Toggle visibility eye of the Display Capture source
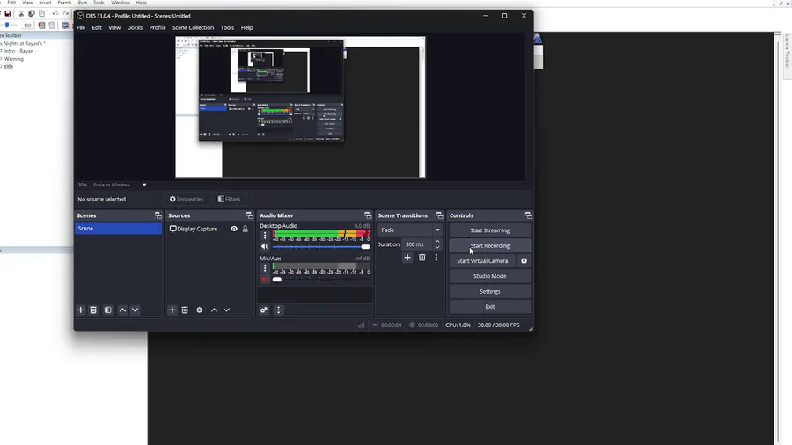 234,229
